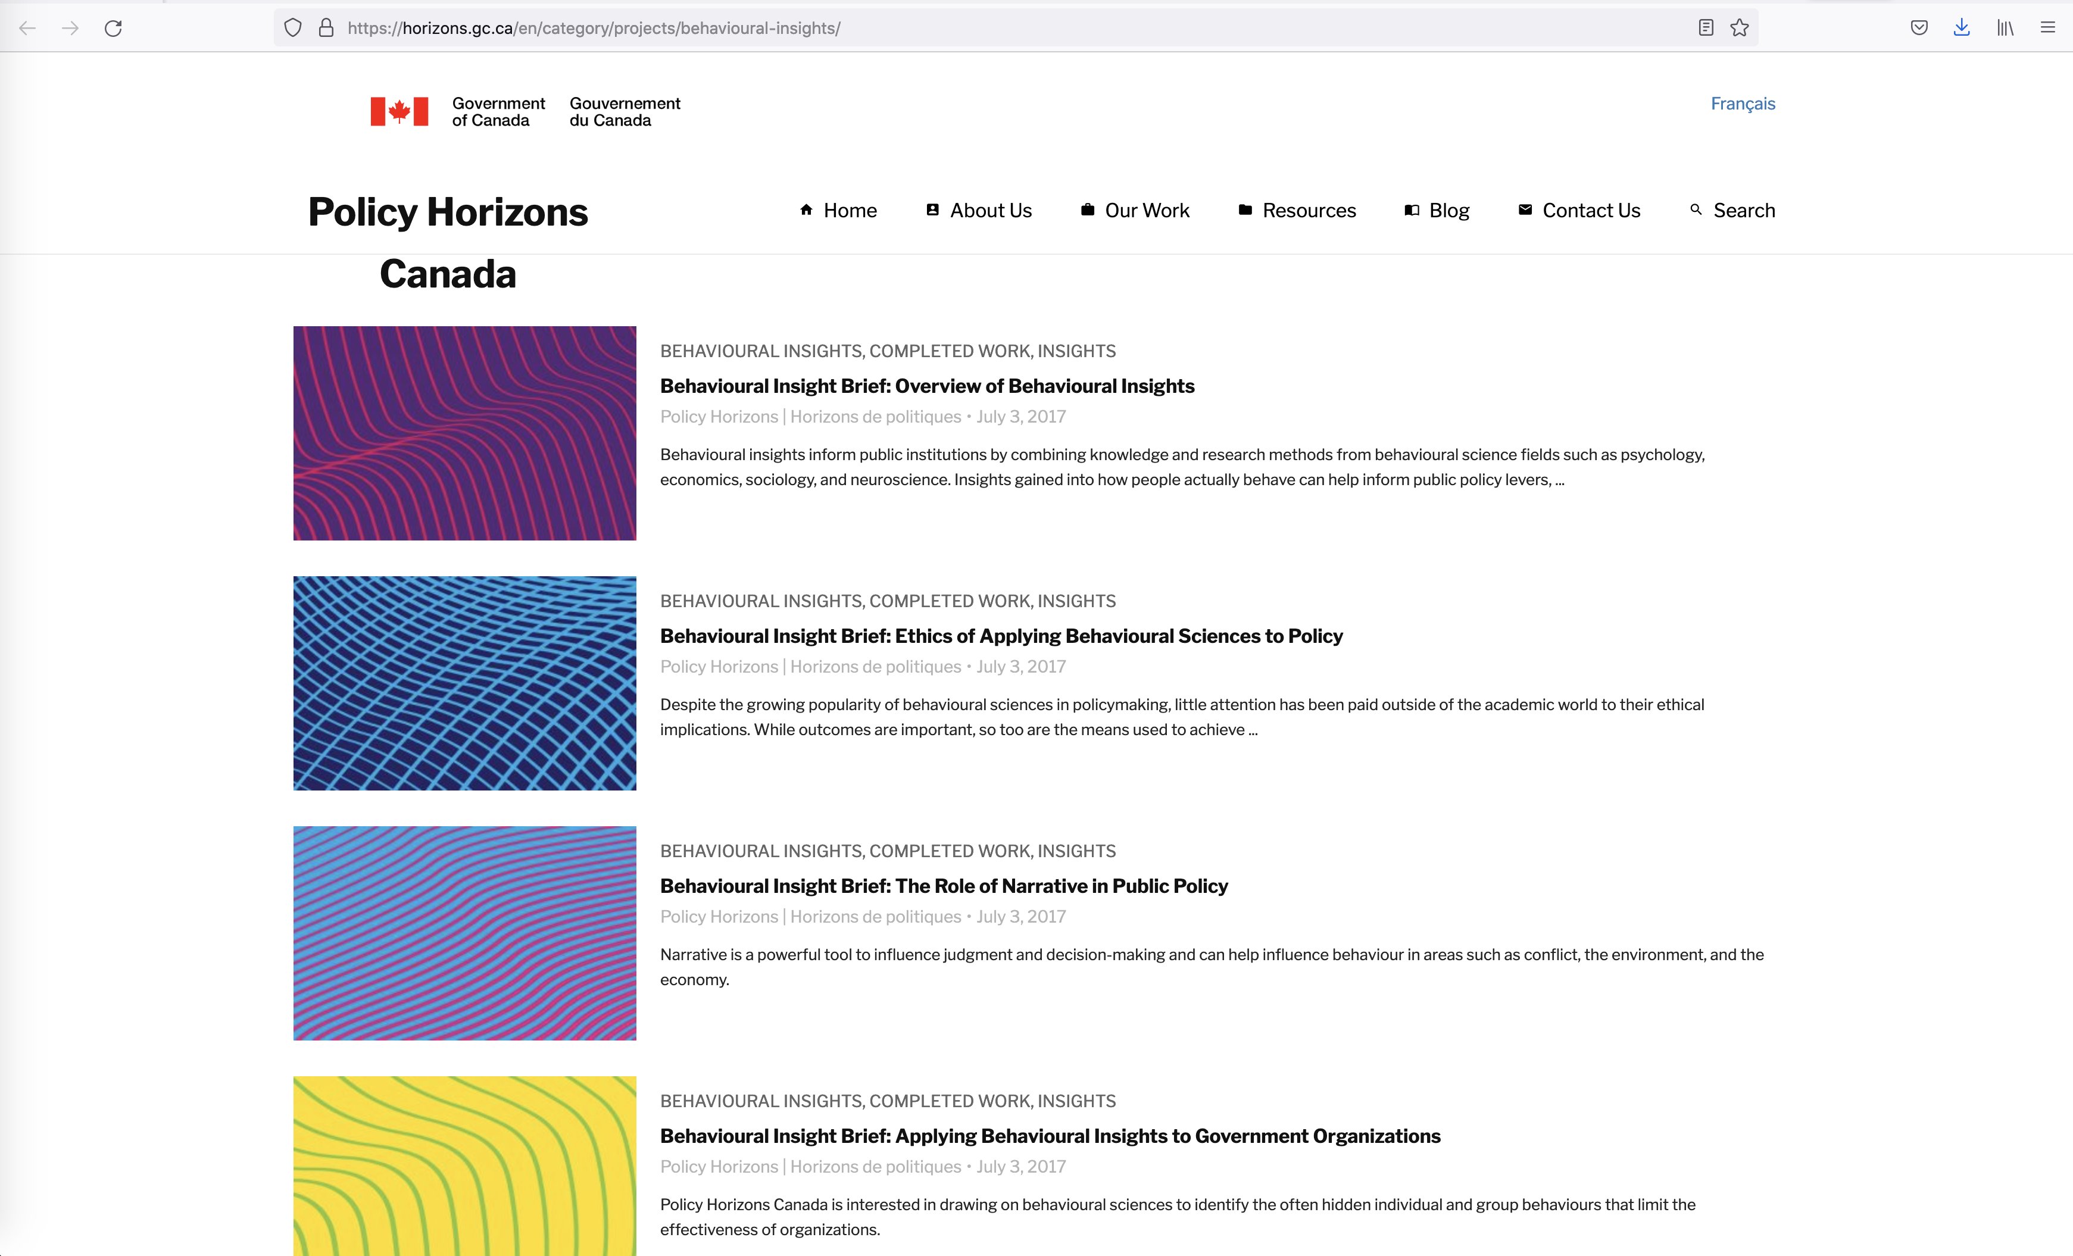The width and height of the screenshot is (2073, 1256).
Task: Click the bookmark star icon
Action: click(1740, 28)
